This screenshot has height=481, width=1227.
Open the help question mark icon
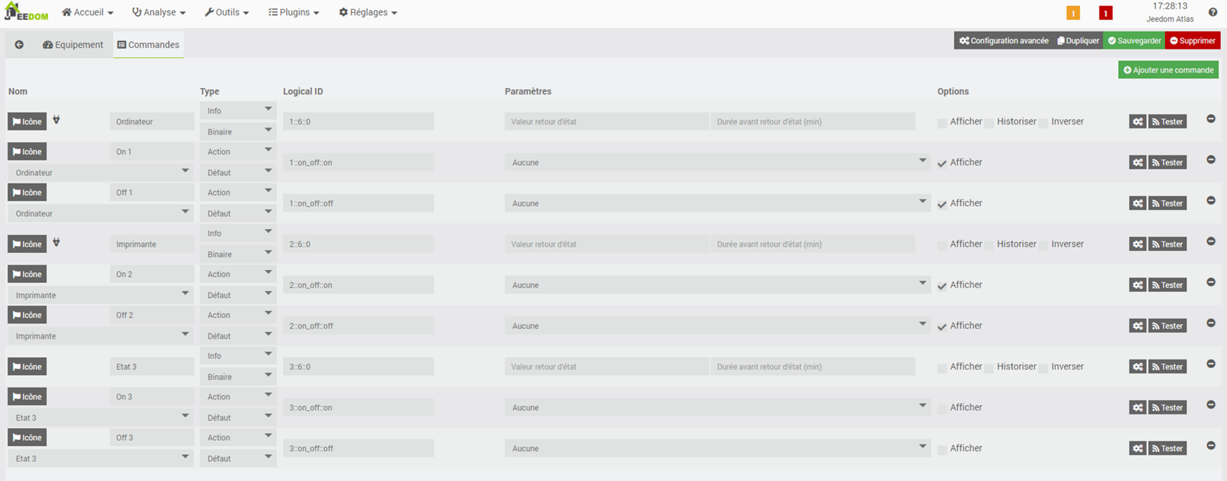[1212, 12]
